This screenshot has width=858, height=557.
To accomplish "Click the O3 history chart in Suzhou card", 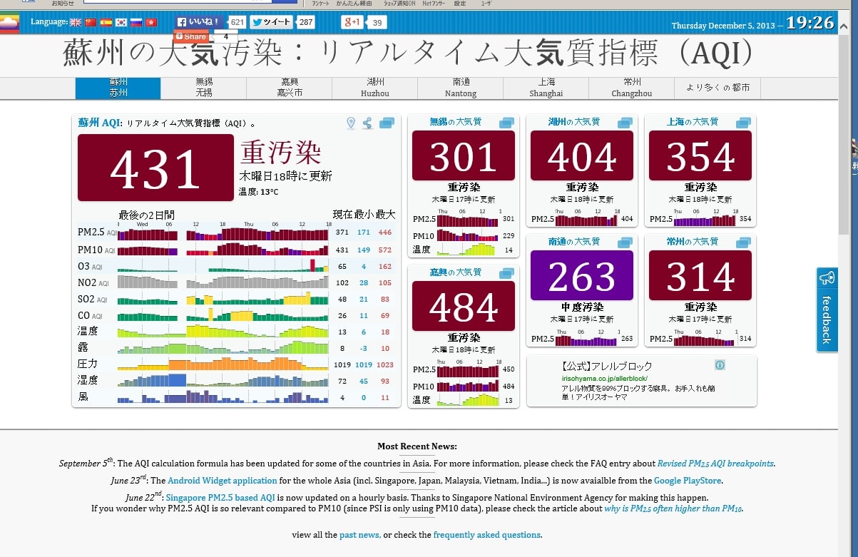I will tap(224, 266).
